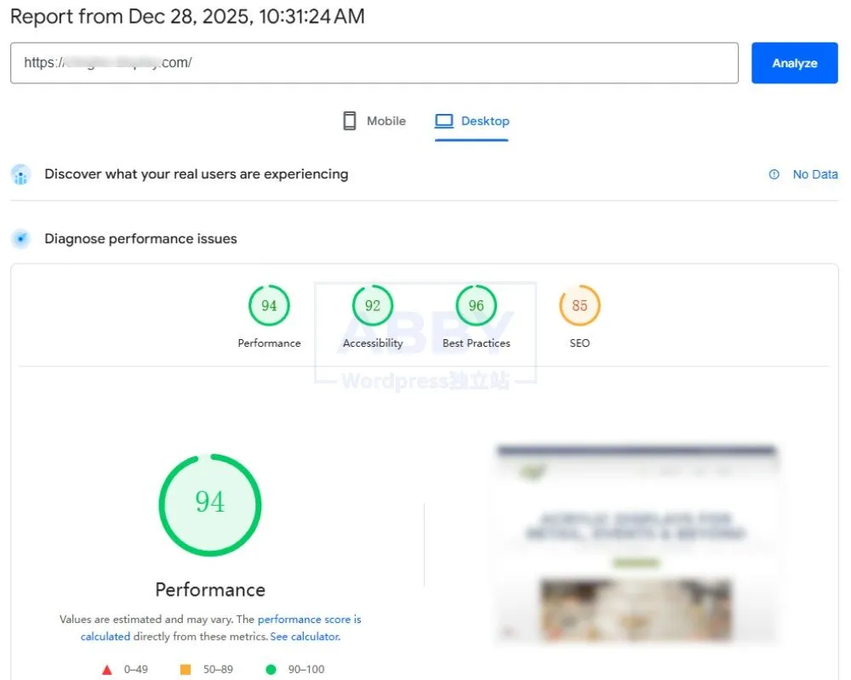The height and width of the screenshot is (680, 851).
Task: Open the See calculator link
Action: pyautogui.click(x=305, y=637)
